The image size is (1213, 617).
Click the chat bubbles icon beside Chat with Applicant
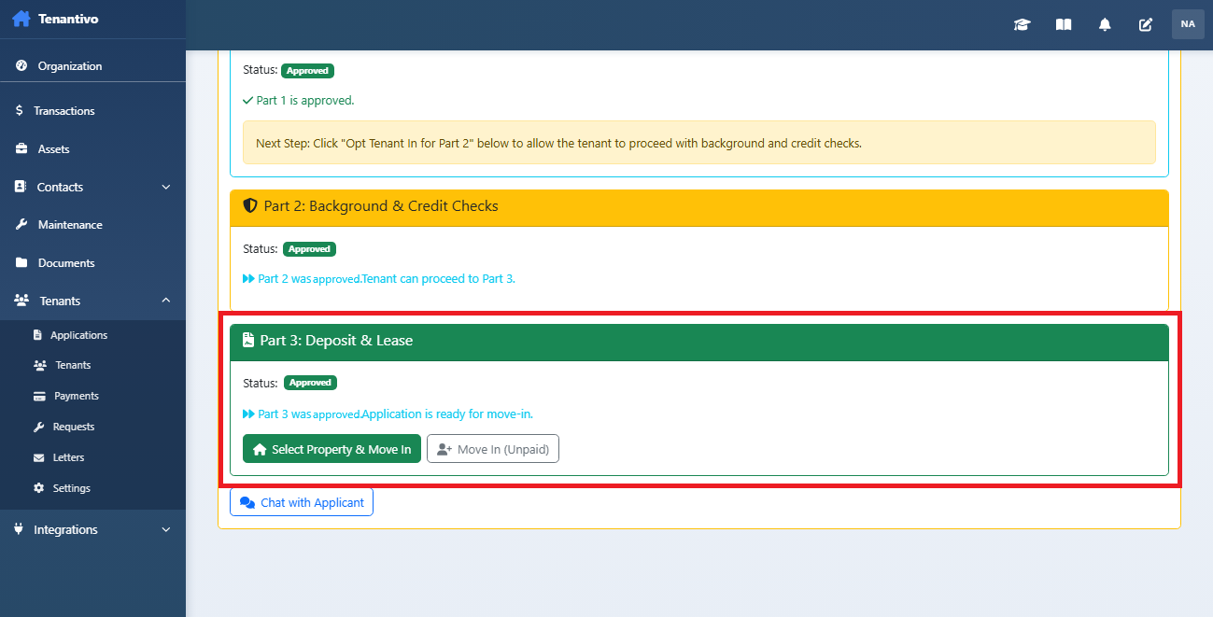247,502
